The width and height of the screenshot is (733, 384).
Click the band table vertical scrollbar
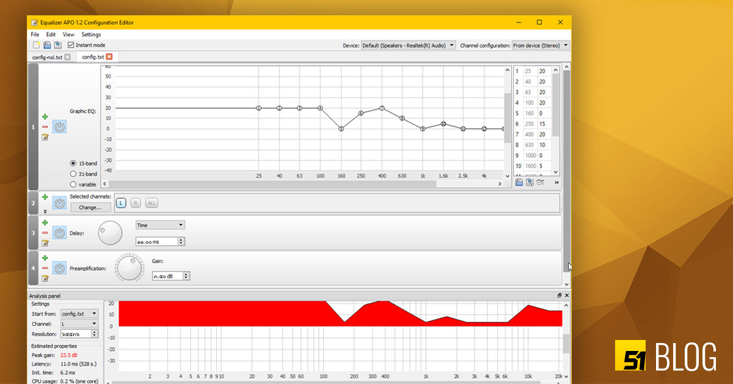point(556,105)
